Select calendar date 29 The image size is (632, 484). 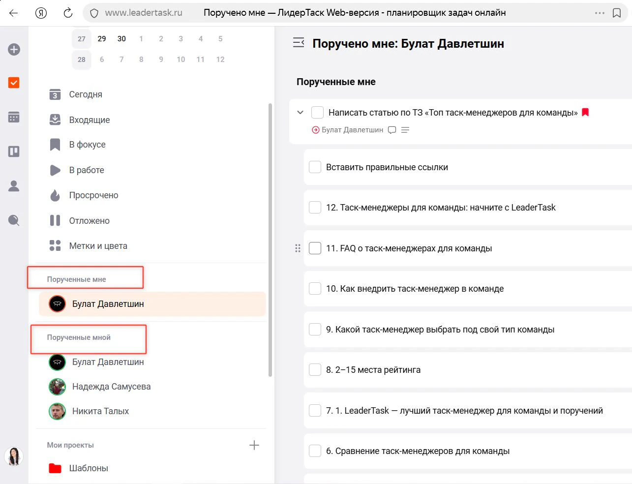[x=102, y=39]
